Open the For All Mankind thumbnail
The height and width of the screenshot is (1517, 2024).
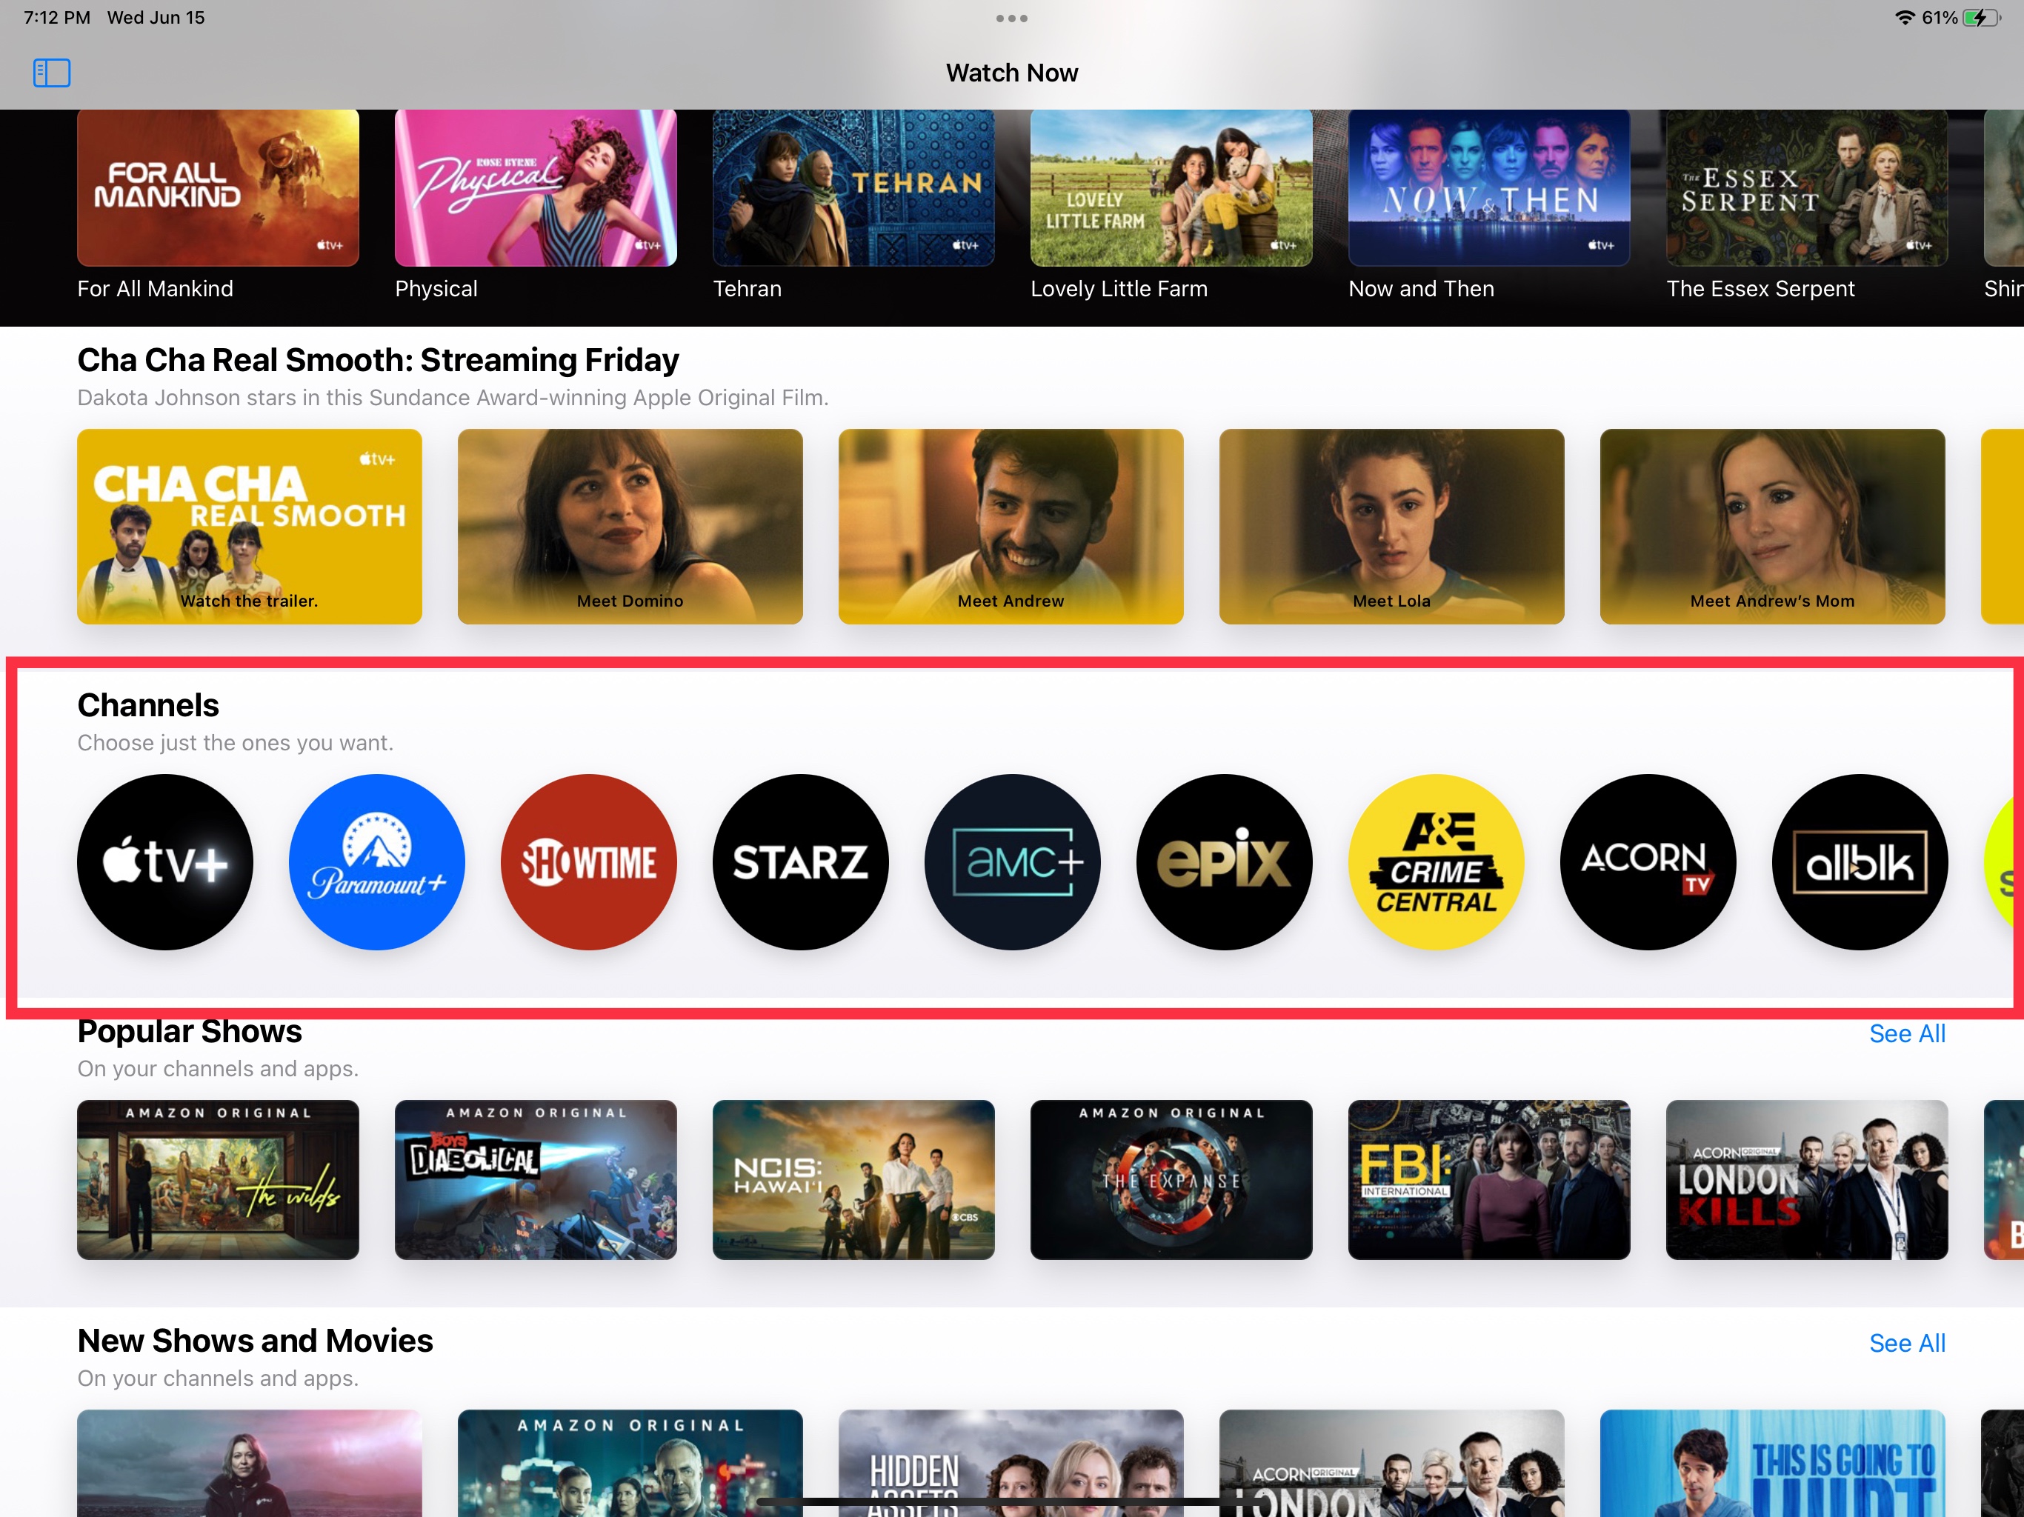(x=218, y=188)
